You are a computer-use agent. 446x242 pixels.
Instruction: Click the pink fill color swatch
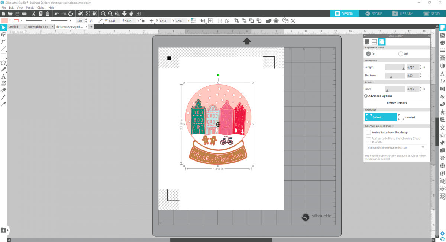click(4, 20)
